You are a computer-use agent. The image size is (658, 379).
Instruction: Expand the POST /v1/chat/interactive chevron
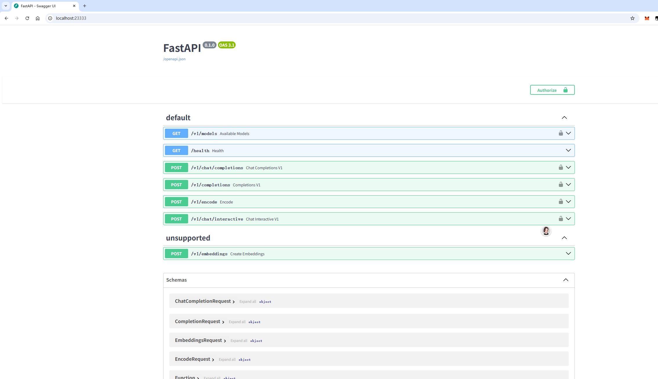point(568,219)
